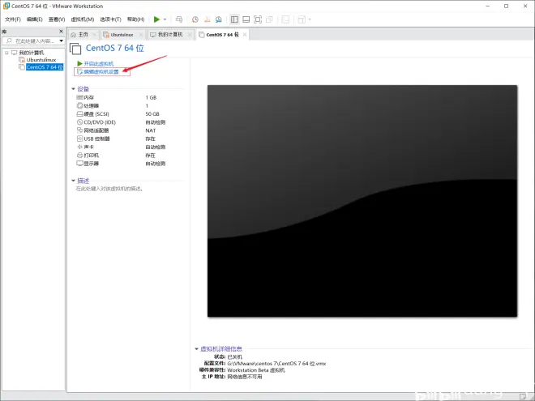Viewport: 535px width, 401px height.
Task: Click the NAT network value
Action: pyautogui.click(x=151, y=130)
